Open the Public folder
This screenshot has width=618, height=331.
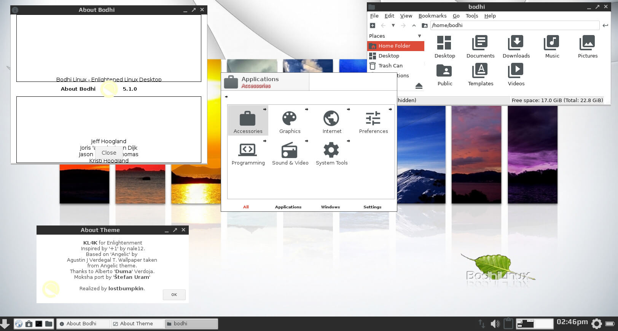[x=444, y=75]
